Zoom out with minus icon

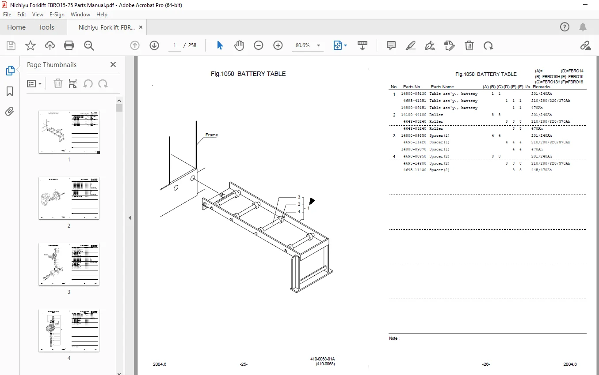[x=259, y=45]
